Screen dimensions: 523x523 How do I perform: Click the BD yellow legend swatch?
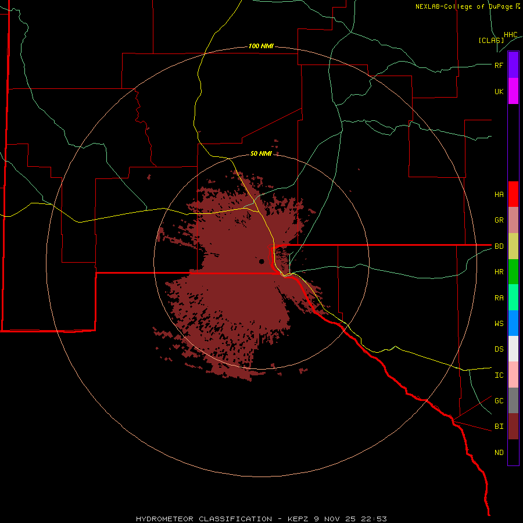point(513,246)
